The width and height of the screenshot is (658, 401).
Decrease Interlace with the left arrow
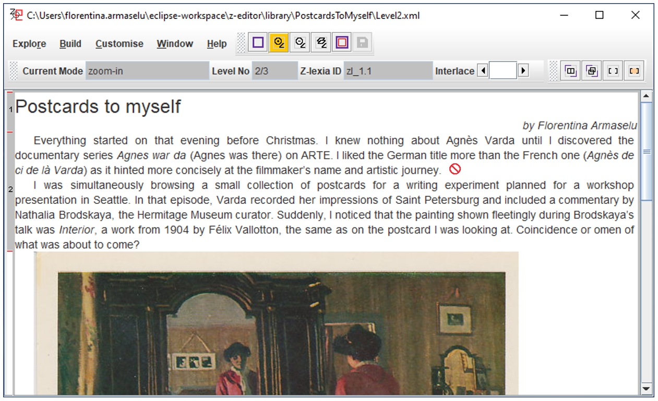click(483, 71)
